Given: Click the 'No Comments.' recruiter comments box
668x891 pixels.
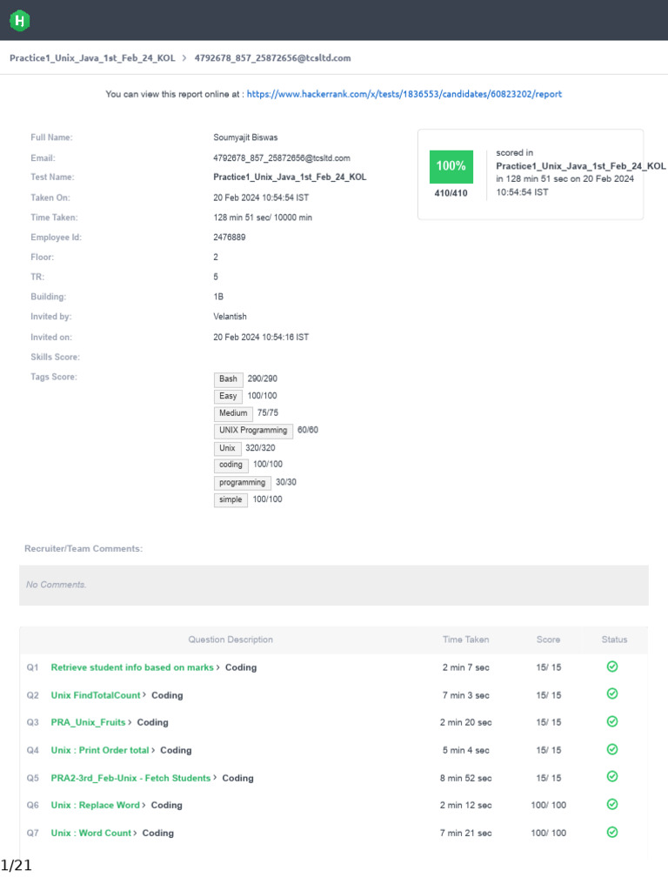Looking at the screenshot, I should pyautogui.click(x=334, y=585).
